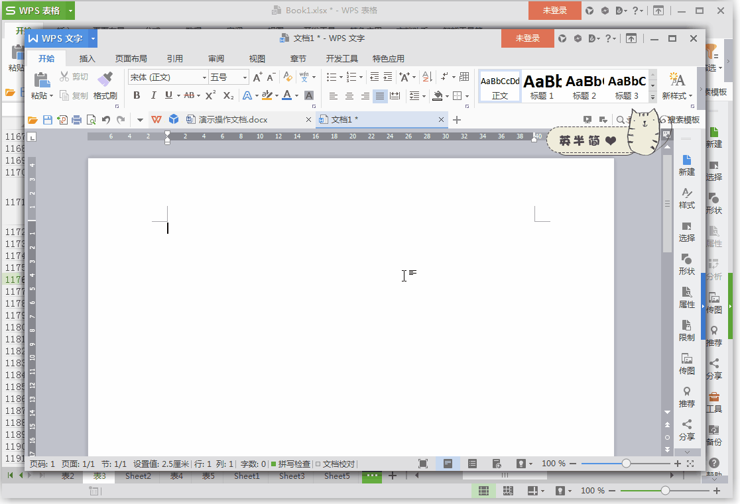Align text left icon
This screenshot has width=740, height=504.
[x=333, y=96]
